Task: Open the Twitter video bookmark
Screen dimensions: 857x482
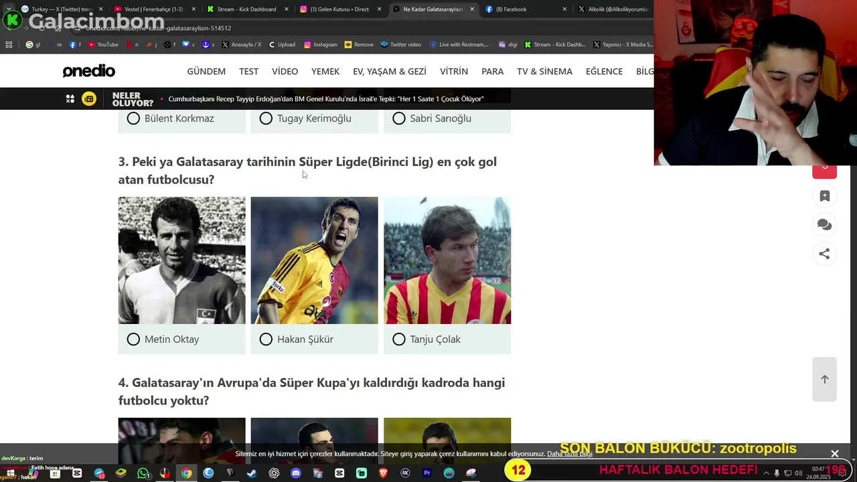Action: tap(400, 45)
